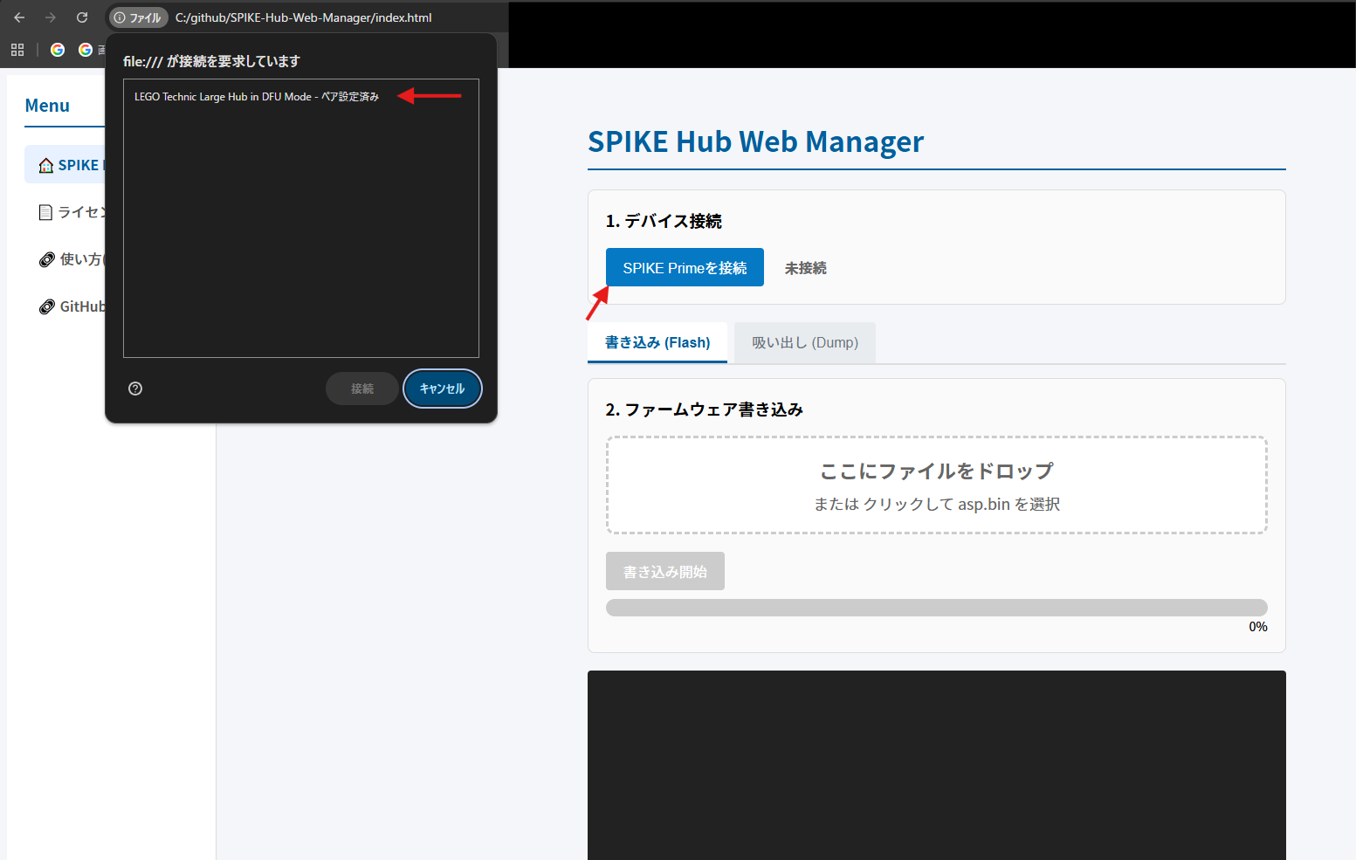Click the link icon beside 使い方
Image resolution: width=1356 pixels, height=860 pixels.
coord(47,259)
